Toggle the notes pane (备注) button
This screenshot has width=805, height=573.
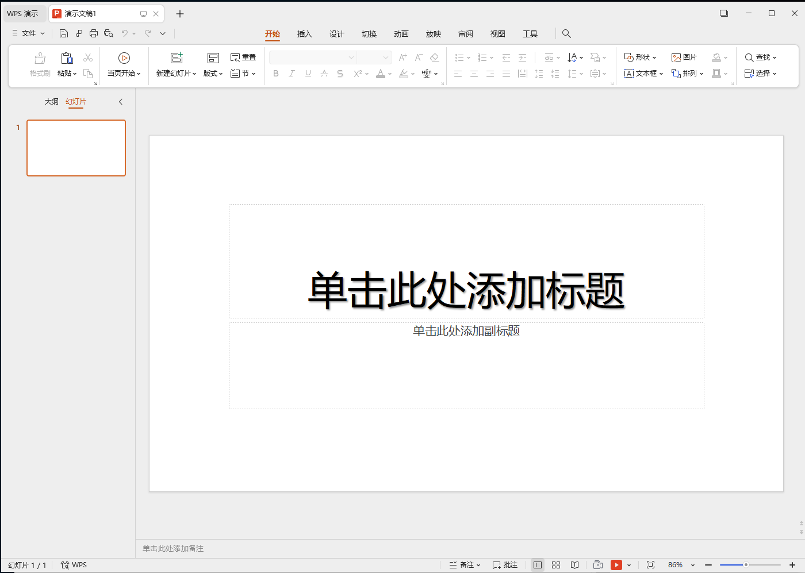(x=465, y=565)
